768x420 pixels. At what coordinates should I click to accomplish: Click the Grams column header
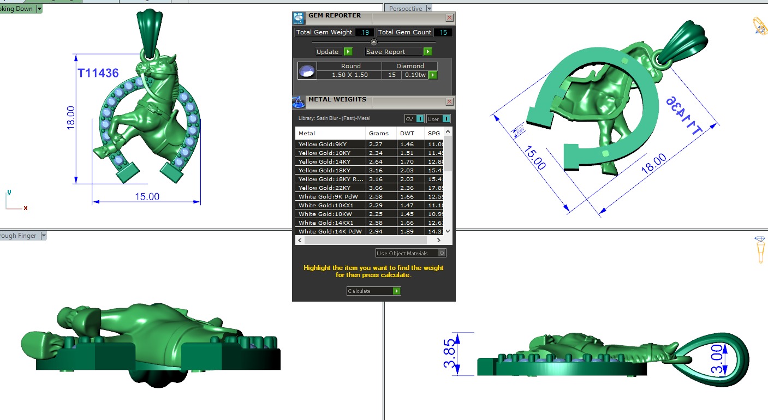(379, 133)
